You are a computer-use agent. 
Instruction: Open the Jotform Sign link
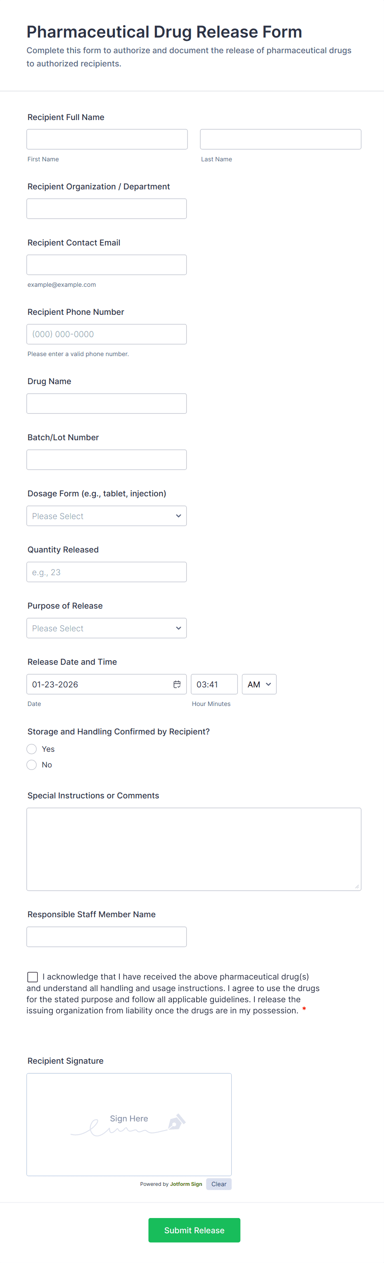(x=185, y=1184)
